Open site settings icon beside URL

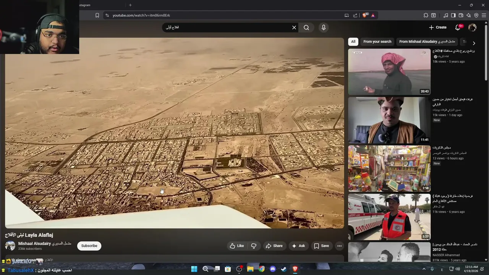click(x=107, y=15)
